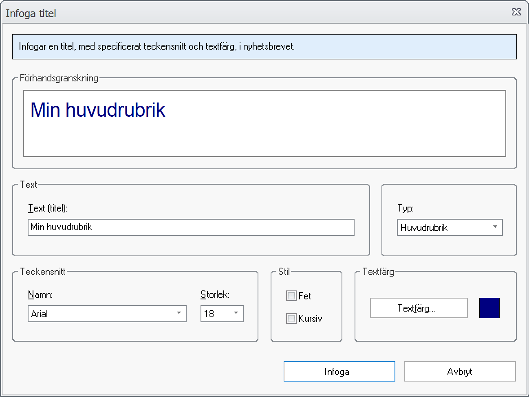Click the preview text 'Min huvudrubrik'
The width and height of the screenshot is (529, 397).
tap(98, 110)
